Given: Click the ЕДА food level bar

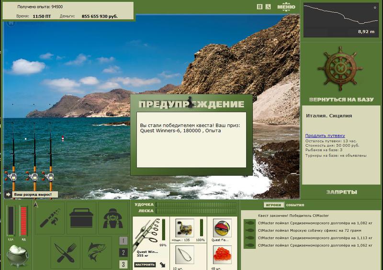Looking at the screenshot, I should pyautogui.click(x=11, y=221).
